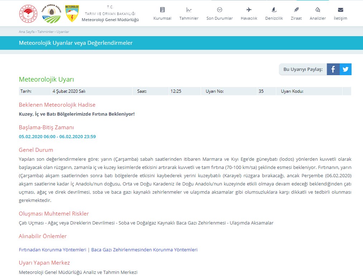Screen dimensions: 363x280
Task: Open Fırtınadan Korunma Yöntemleri link
Action: [x=52, y=250]
